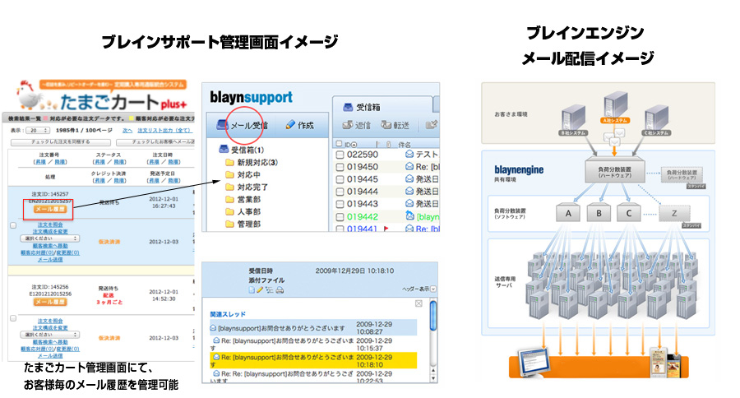
Task: Check the checkbox for order 145256
Action: (x=13, y=318)
